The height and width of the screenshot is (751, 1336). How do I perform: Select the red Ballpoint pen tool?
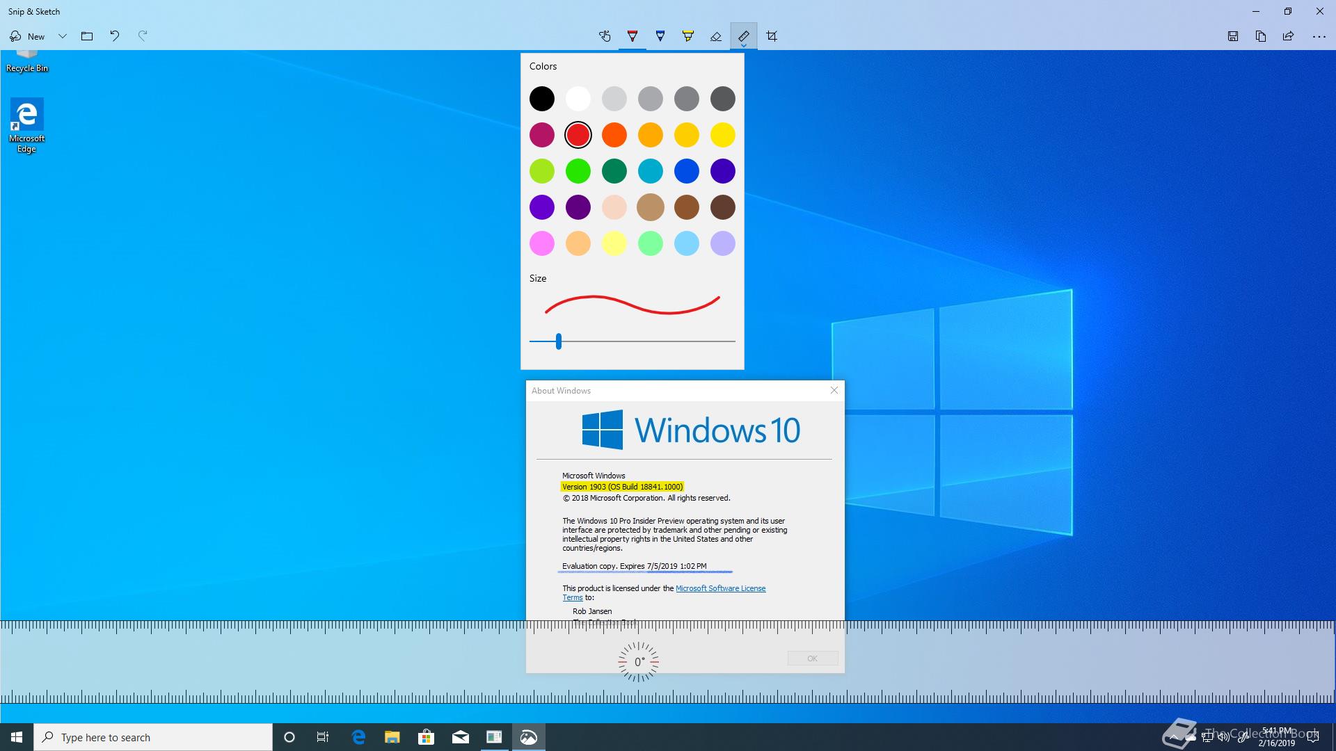(x=633, y=36)
